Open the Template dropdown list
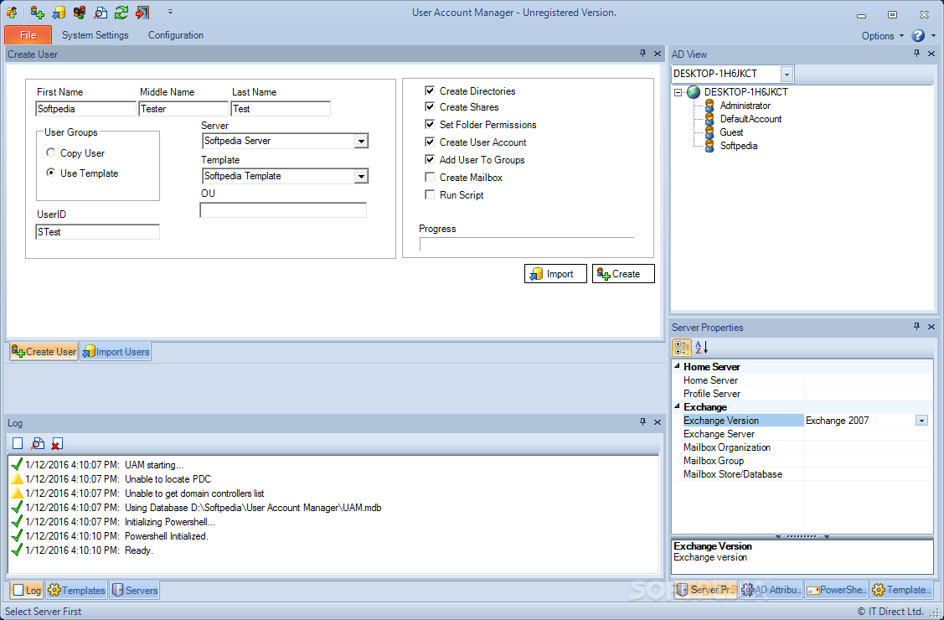Viewport: 944px width, 620px height. pos(361,177)
